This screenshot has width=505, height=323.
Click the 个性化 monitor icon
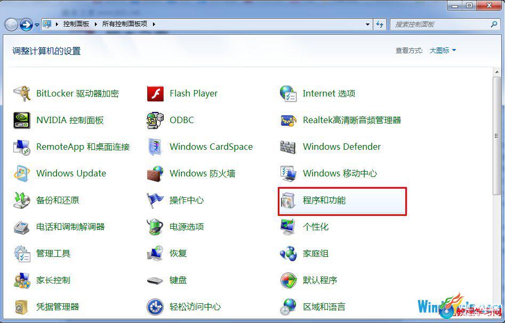pos(288,227)
